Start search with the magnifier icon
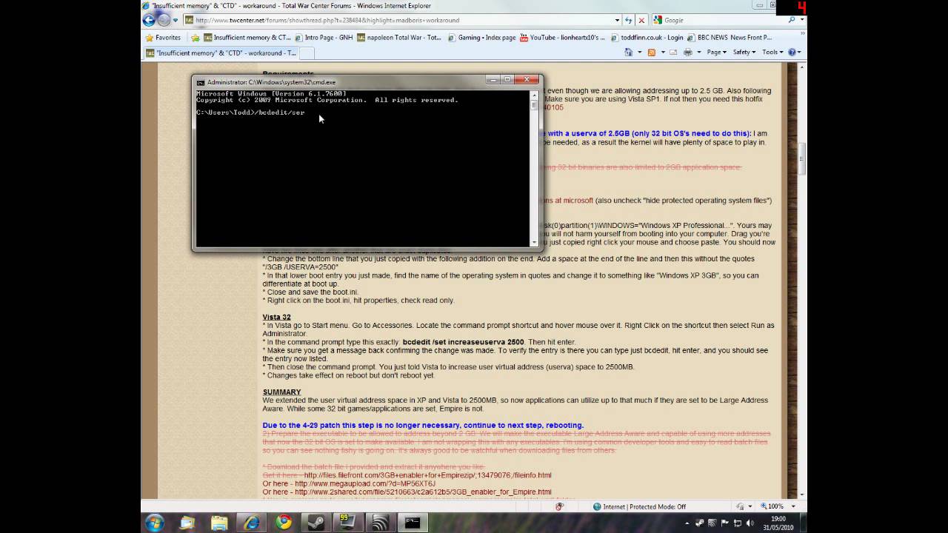The width and height of the screenshot is (948, 533). click(792, 20)
